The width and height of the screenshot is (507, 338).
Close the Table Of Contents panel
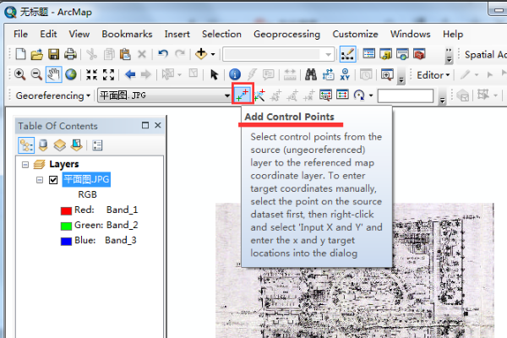(x=158, y=125)
